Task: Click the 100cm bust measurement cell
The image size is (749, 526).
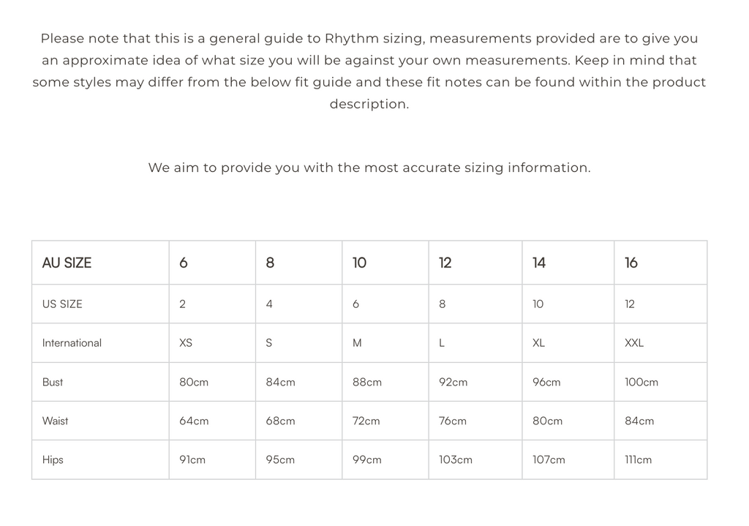Action: 641,382
